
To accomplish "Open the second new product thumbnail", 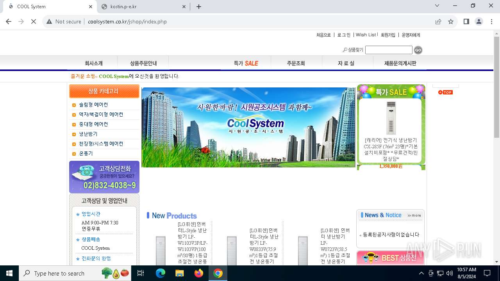I will (x=232, y=251).
